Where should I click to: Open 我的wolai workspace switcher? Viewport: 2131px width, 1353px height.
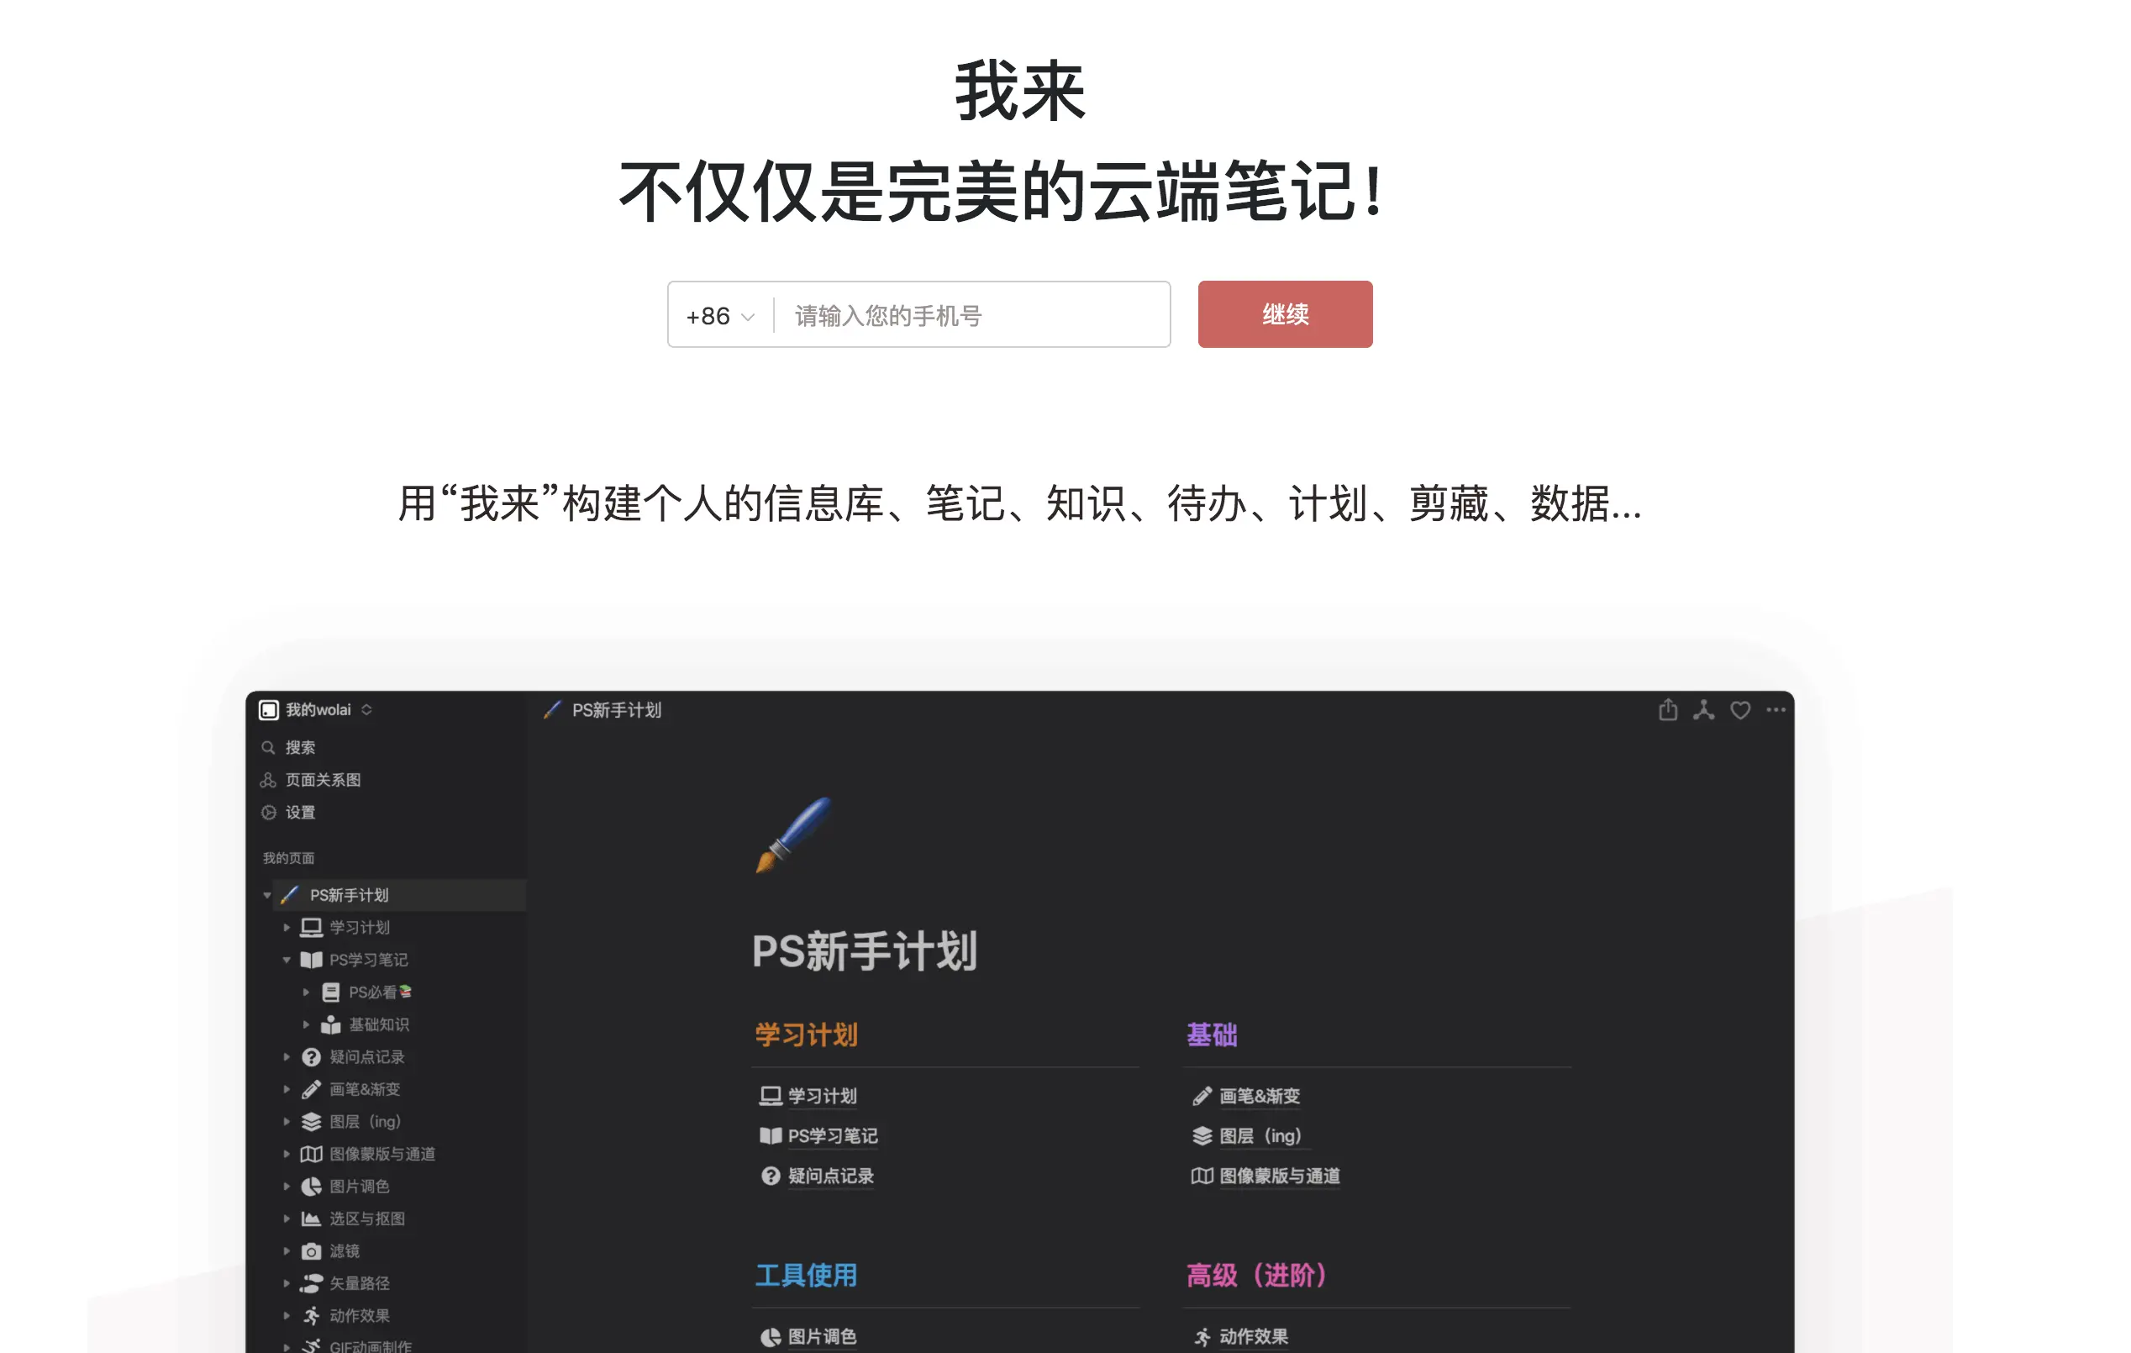[x=329, y=709]
